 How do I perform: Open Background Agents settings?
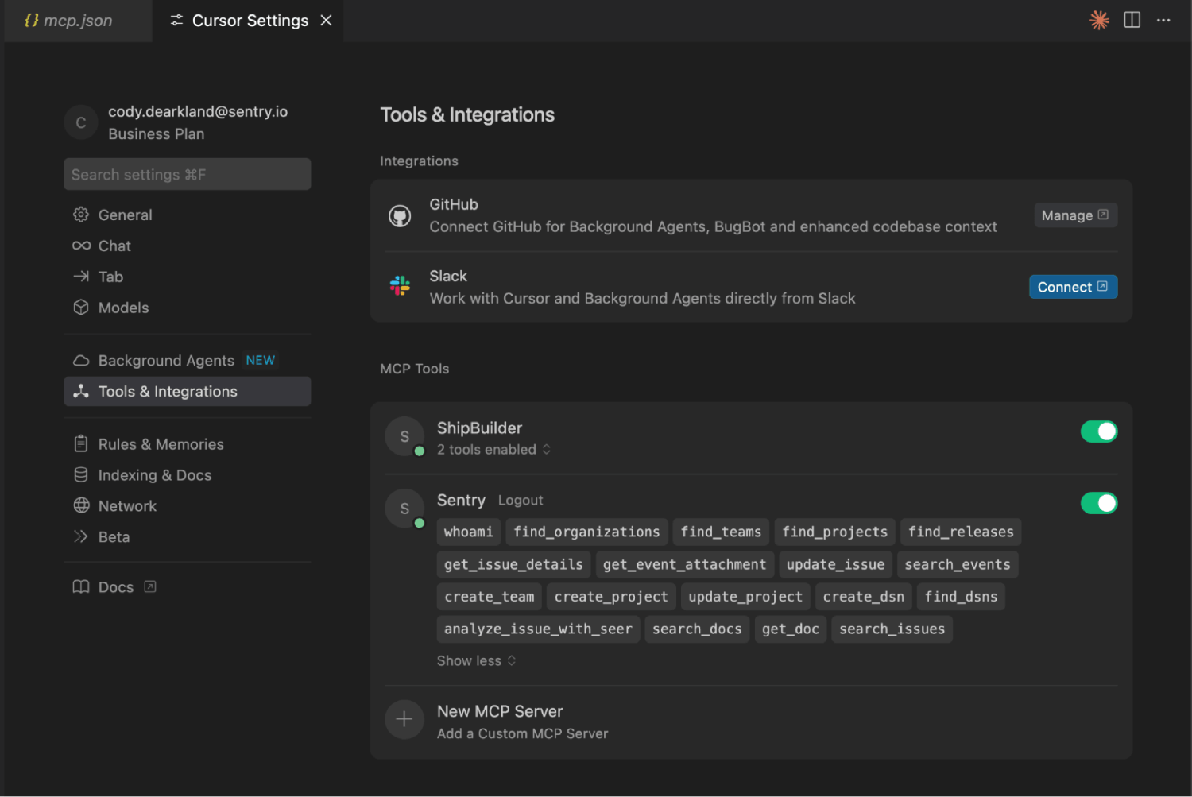click(x=165, y=360)
